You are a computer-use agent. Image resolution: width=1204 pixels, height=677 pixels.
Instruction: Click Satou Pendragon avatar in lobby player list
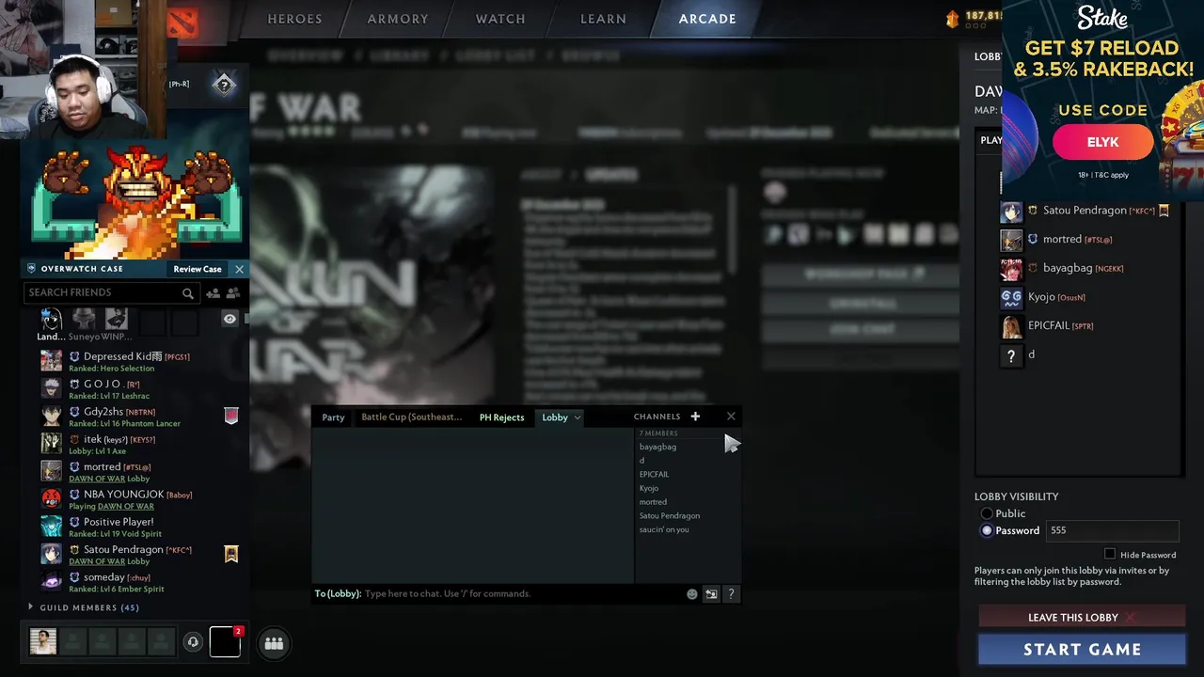click(x=1011, y=212)
